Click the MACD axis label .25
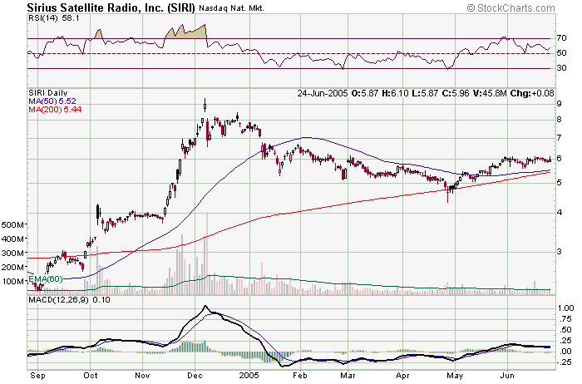Screen dimensions: 582x384 point(565,341)
